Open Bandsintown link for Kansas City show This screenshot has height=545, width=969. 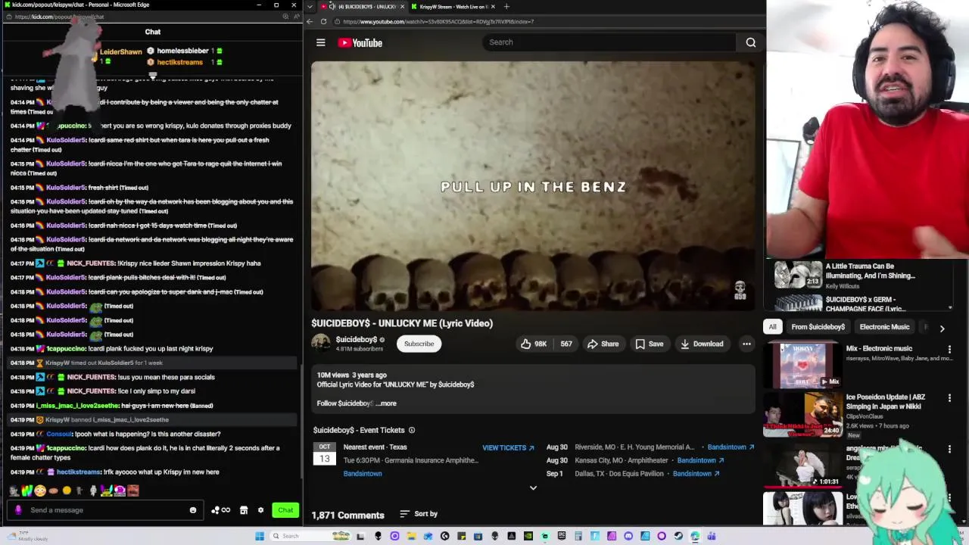click(x=700, y=460)
